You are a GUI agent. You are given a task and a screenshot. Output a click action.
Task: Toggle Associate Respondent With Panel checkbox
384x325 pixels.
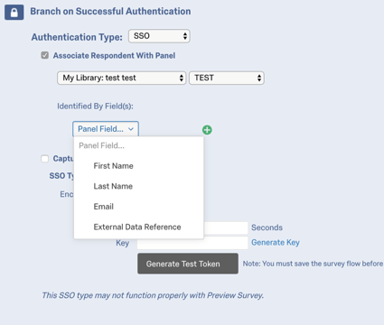coord(45,55)
